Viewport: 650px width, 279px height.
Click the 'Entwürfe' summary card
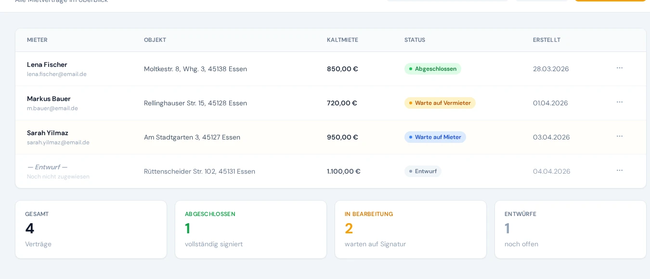pos(570,229)
